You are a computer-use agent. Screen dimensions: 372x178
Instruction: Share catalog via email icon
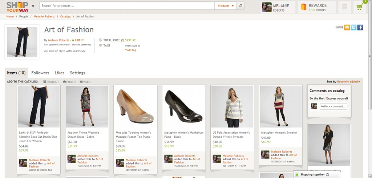coord(347,28)
